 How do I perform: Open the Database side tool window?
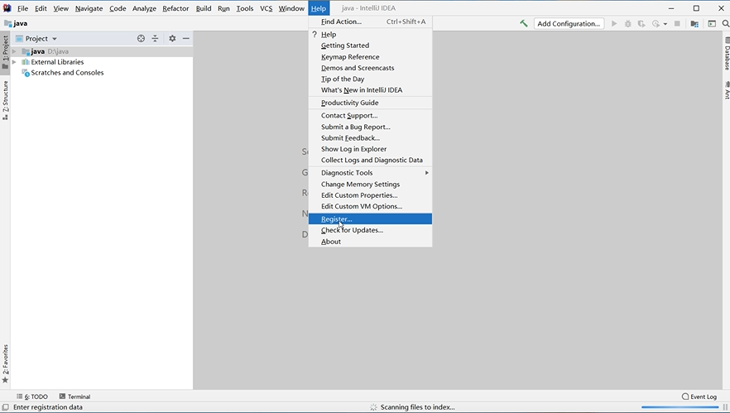(727, 54)
